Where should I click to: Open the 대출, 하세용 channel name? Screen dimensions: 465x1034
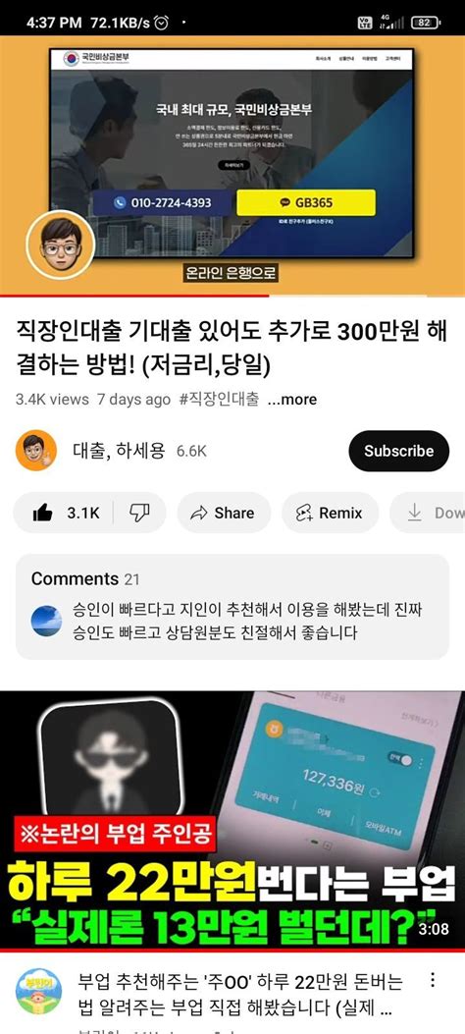[119, 451]
